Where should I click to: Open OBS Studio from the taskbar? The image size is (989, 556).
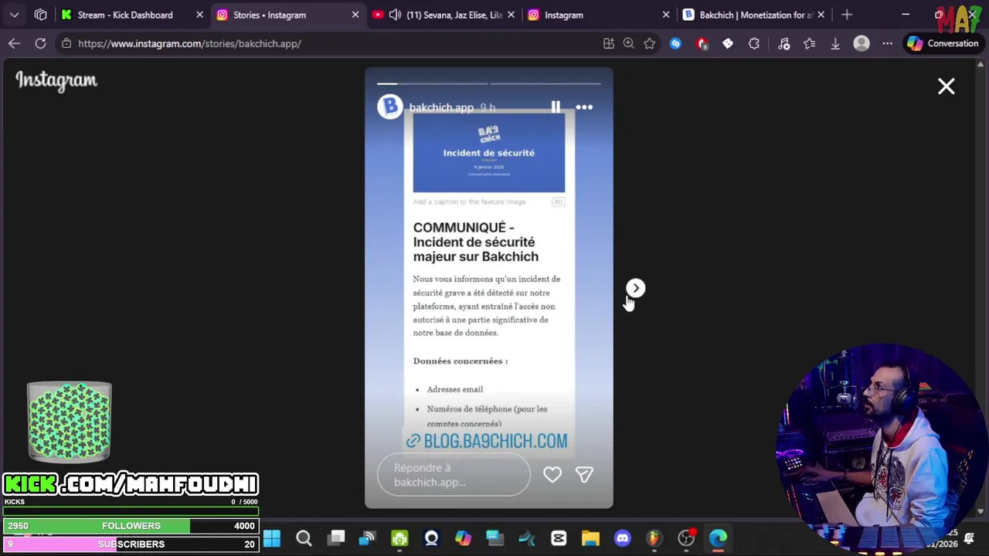[x=686, y=538]
